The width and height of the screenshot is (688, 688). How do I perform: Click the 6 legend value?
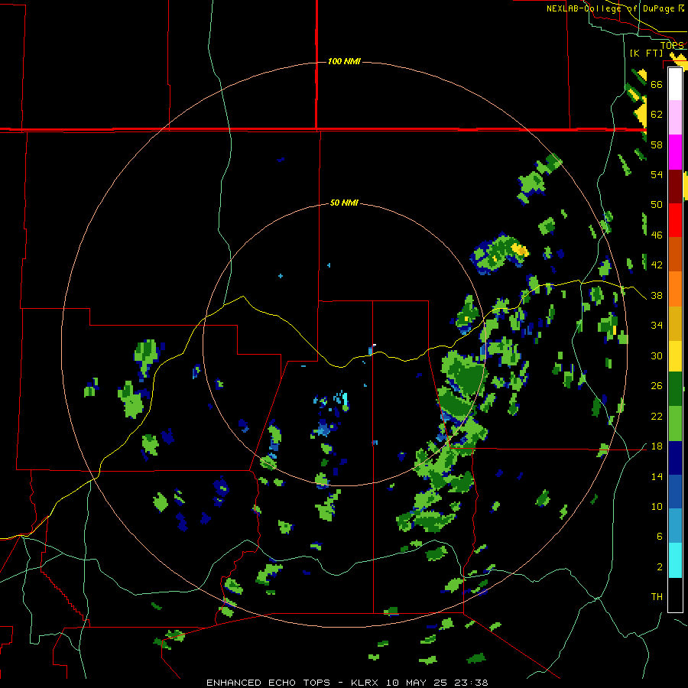(x=659, y=536)
